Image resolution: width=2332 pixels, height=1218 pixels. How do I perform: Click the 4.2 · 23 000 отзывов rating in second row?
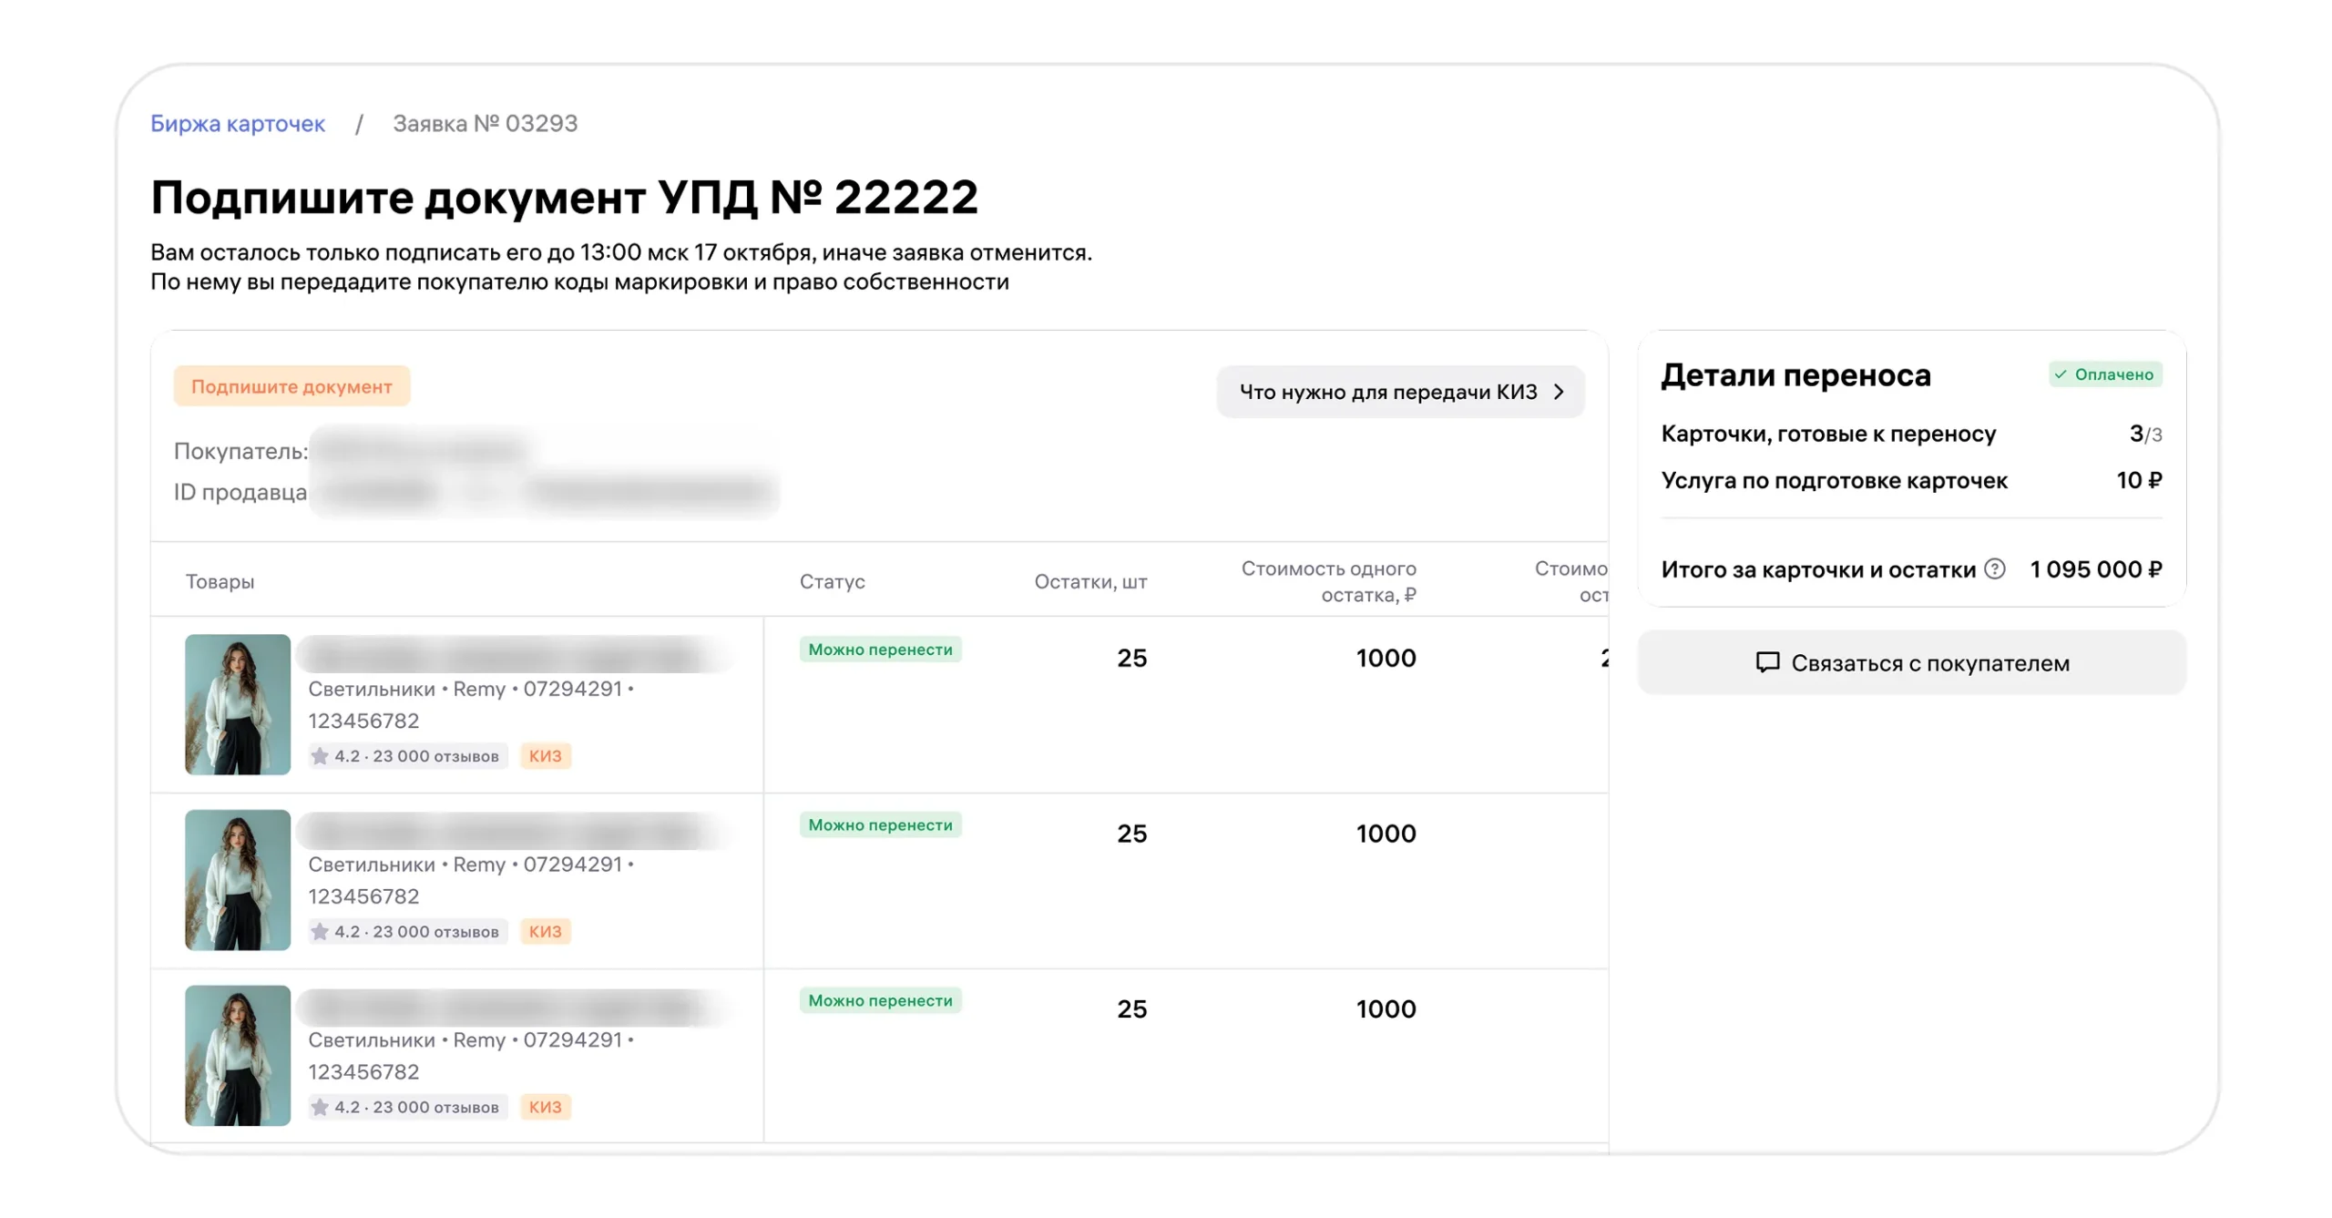(408, 932)
